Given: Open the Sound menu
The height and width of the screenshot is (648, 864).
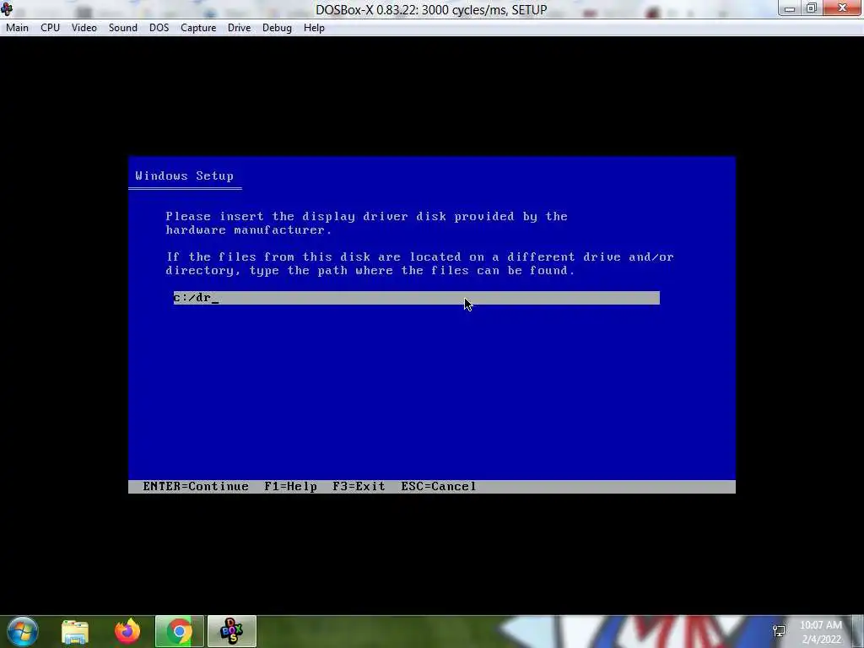Looking at the screenshot, I should (123, 28).
